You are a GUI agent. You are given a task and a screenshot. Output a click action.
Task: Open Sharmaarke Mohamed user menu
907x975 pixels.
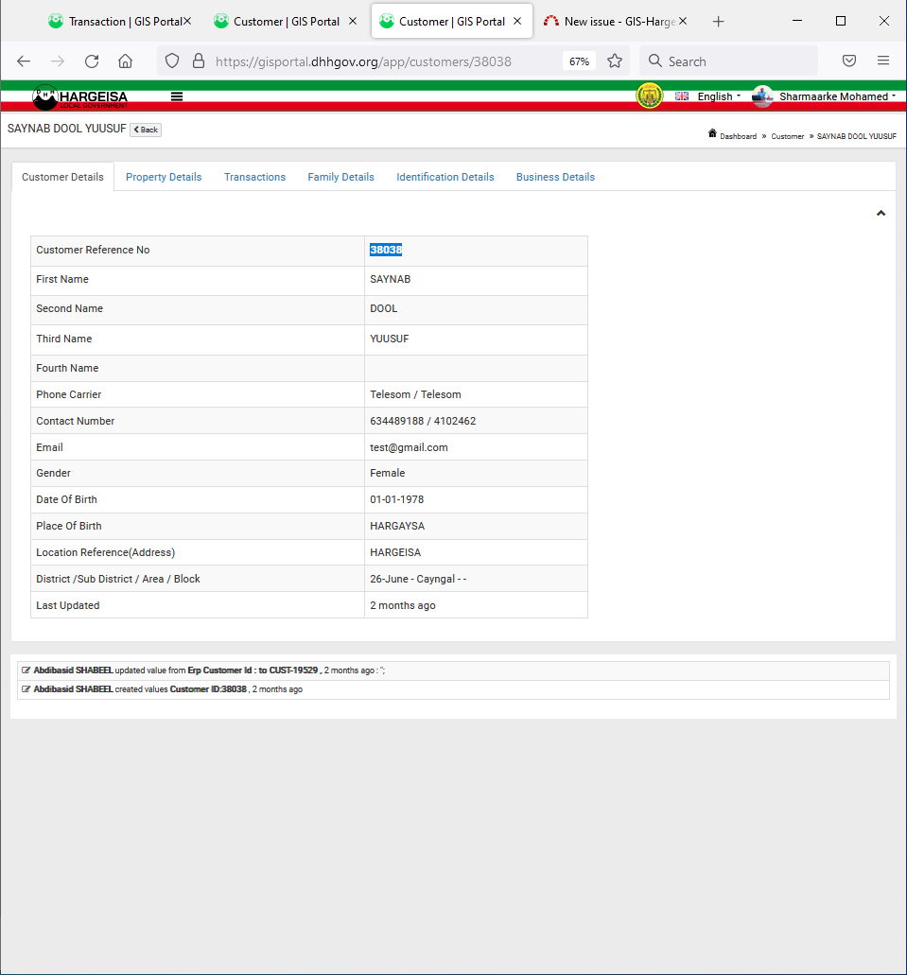click(824, 96)
